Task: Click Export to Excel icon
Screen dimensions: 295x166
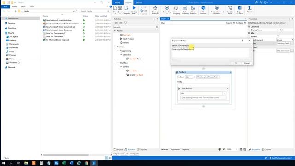Action: pyautogui.click(x=240, y=8)
